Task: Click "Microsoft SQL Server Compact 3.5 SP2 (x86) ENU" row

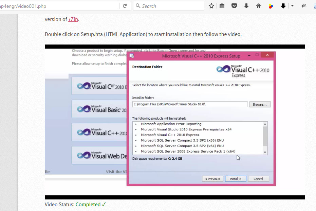Action: (x=182, y=140)
